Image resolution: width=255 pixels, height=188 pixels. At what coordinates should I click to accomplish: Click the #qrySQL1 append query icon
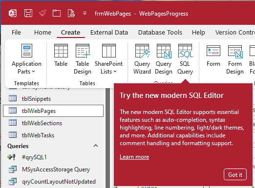[x=12, y=157]
